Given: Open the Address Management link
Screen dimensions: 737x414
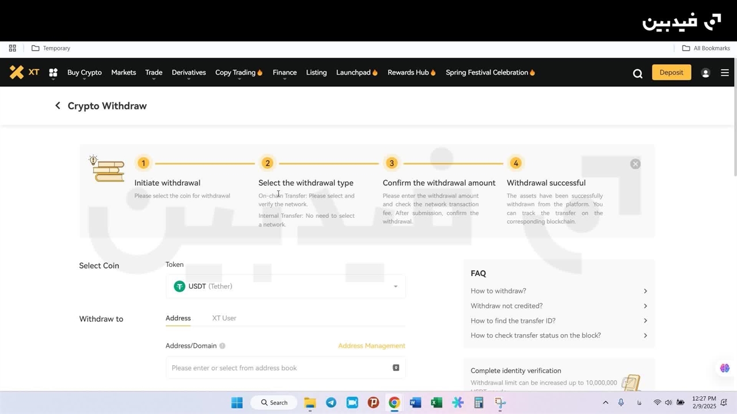Looking at the screenshot, I should pos(371,346).
